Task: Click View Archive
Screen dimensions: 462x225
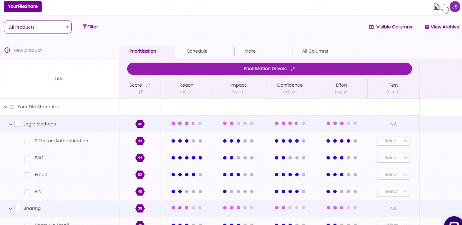Action: tap(442, 27)
